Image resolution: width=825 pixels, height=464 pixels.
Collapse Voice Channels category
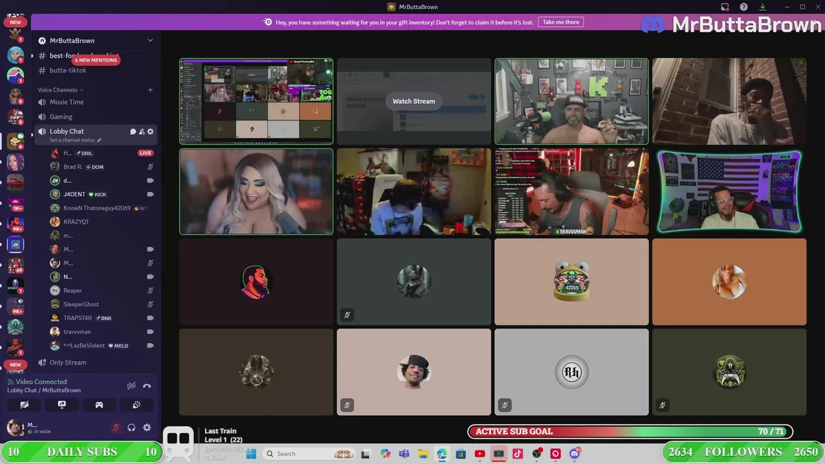tap(60, 90)
